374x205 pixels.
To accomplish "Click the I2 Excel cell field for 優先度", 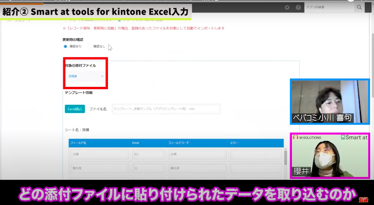I will (x=148, y=168).
